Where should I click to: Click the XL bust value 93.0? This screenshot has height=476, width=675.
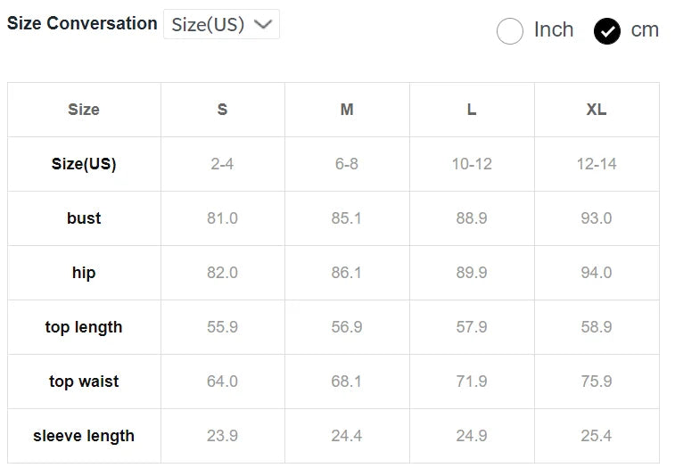(597, 218)
